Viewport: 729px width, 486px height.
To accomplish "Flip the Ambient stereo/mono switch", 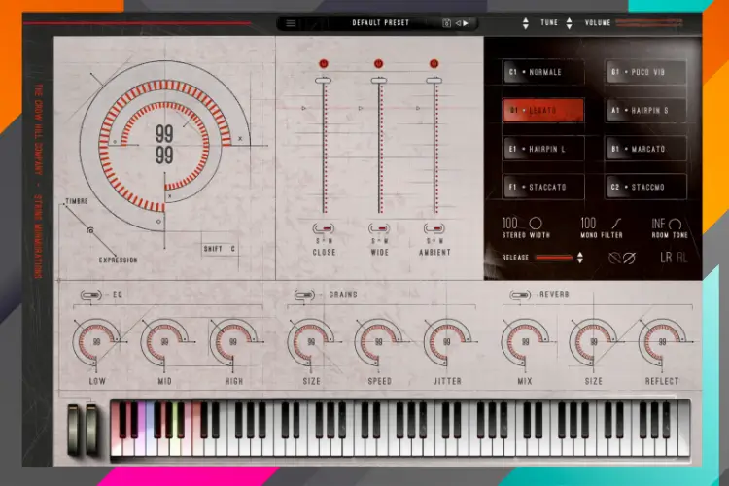I will point(434,228).
